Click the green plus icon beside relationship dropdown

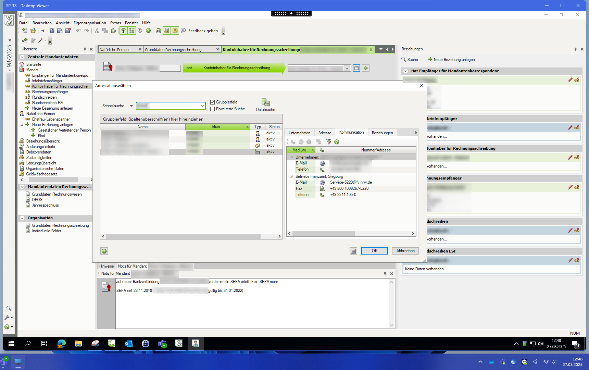366,68
